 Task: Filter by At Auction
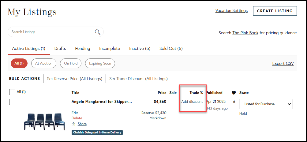click(x=44, y=63)
